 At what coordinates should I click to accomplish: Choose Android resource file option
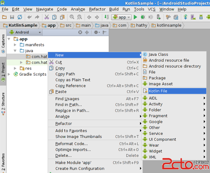coord(174,60)
